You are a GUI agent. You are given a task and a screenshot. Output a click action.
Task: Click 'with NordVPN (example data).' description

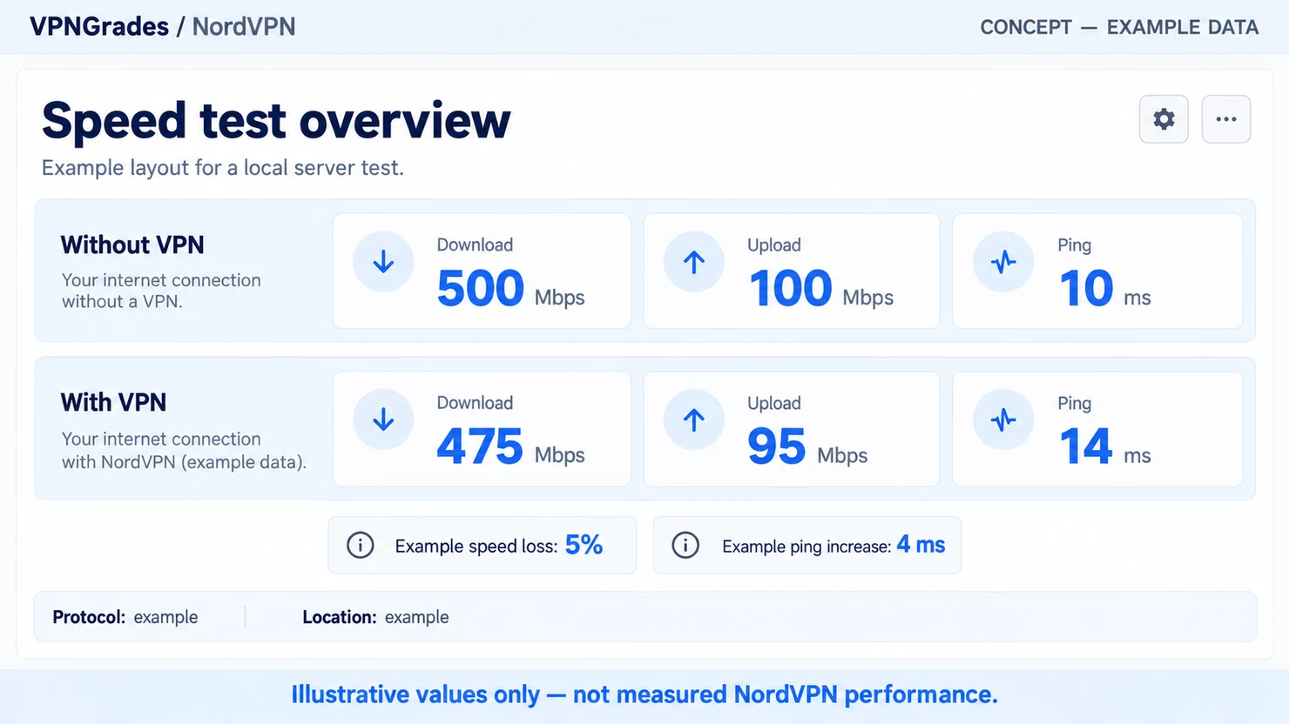coord(184,462)
